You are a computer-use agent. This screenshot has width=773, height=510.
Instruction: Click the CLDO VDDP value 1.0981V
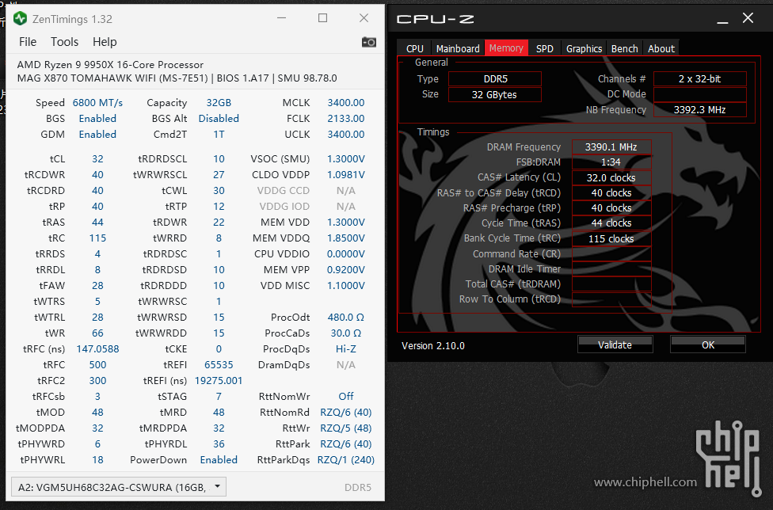coord(346,174)
